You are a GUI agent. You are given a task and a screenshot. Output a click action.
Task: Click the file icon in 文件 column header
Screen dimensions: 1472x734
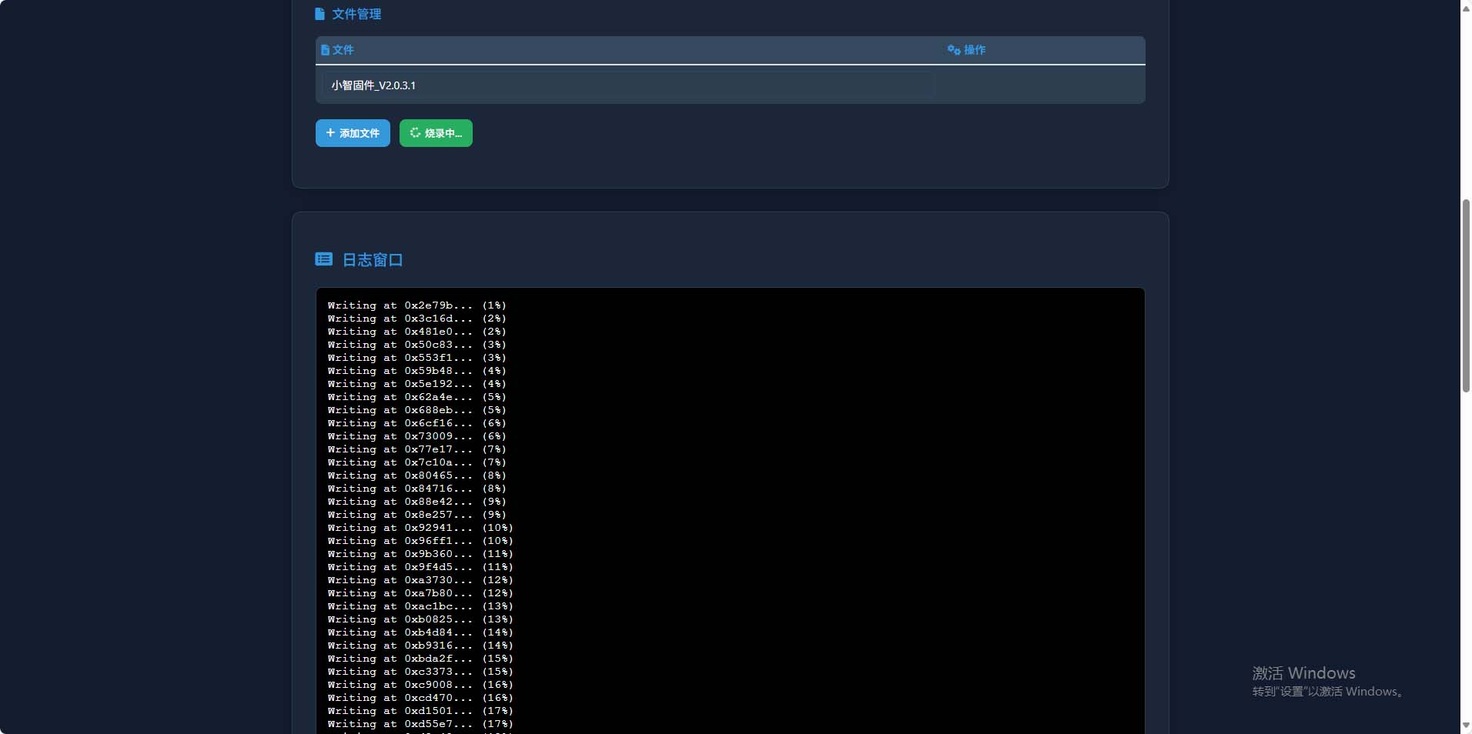click(325, 50)
